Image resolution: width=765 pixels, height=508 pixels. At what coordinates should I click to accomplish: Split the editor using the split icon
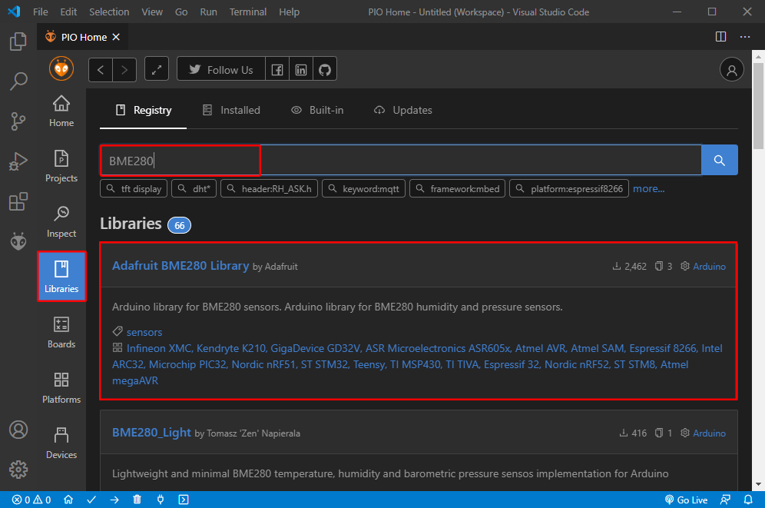720,36
